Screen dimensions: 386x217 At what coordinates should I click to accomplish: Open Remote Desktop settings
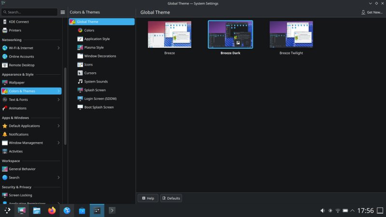tap(31, 65)
